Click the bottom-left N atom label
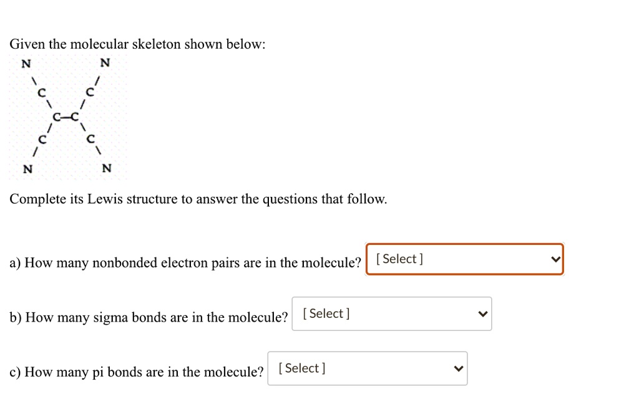This screenshot has height=417, width=639. 27,168
